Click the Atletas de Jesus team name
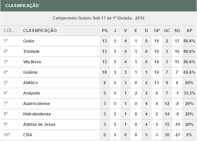197x141 pixels. coord(39,125)
